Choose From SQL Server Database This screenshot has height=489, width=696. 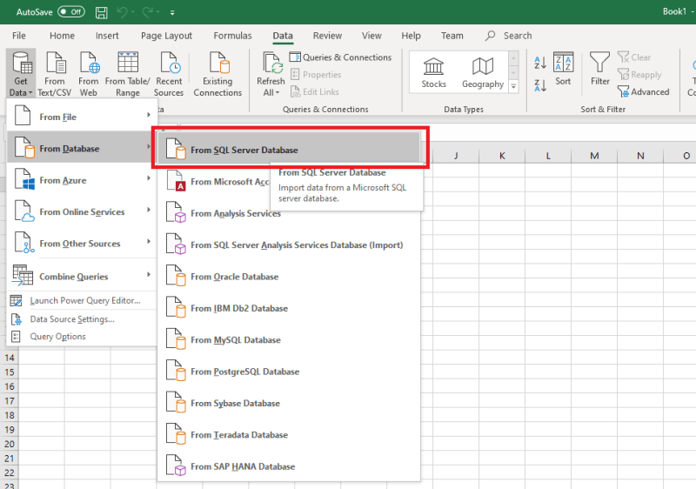pyautogui.click(x=289, y=150)
